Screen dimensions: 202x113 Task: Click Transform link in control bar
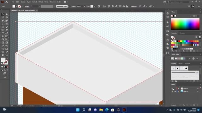(x=134, y=6)
